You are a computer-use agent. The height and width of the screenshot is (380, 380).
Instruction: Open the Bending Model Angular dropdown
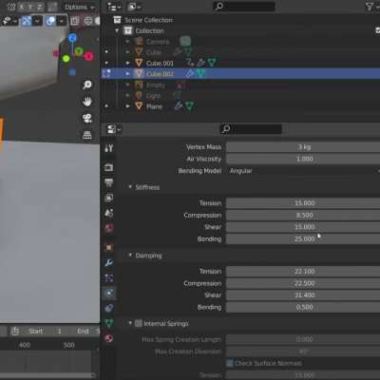[303, 171]
